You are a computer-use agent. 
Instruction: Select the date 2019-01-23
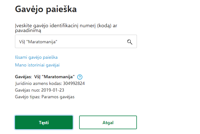(53, 90)
